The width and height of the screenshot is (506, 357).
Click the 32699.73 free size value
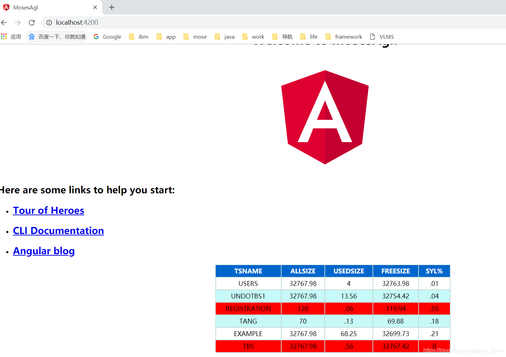coord(396,334)
